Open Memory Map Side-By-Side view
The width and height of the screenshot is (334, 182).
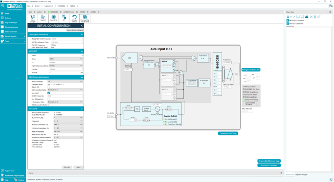click(x=85, y=18)
